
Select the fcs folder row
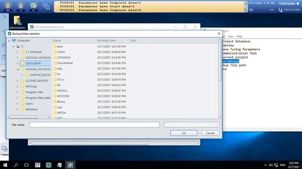pos(59,74)
